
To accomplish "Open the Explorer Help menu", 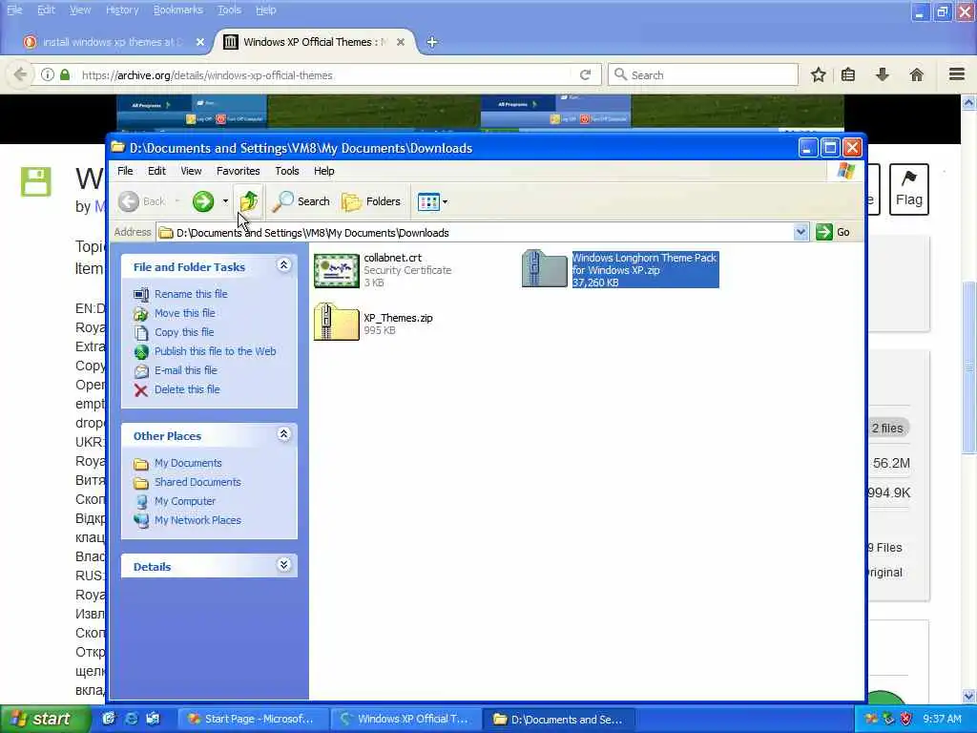I will (323, 171).
